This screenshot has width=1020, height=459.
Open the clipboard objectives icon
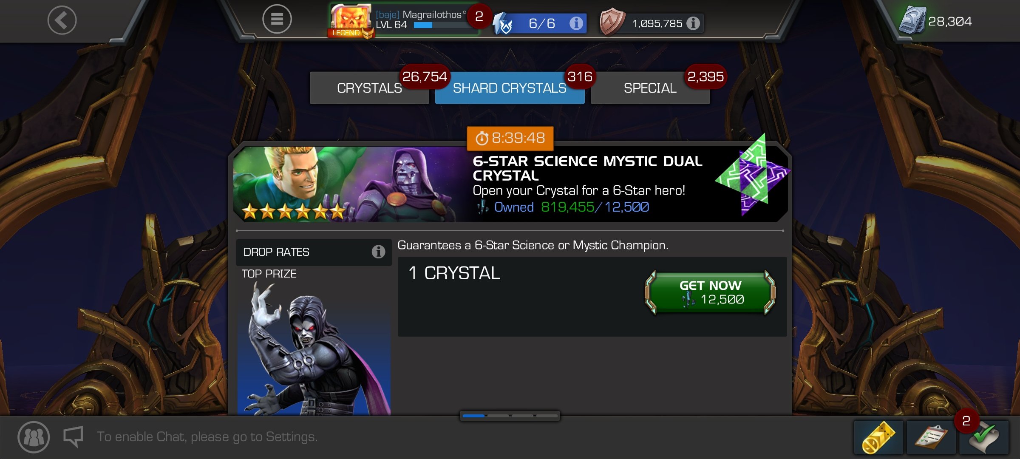pos(931,437)
